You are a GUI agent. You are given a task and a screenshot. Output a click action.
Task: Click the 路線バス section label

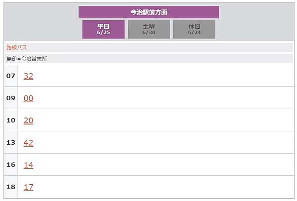17,47
